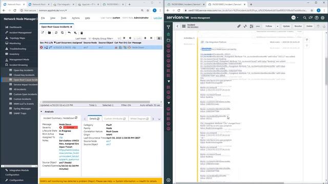Click the activity filter funnel icon beside activities
Viewport: 328px width, 184px height.
point(307,40)
